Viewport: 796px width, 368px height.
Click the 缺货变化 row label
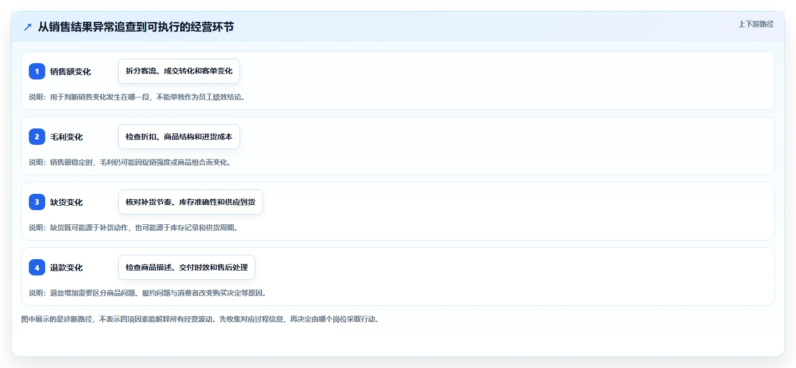coord(66,202)
